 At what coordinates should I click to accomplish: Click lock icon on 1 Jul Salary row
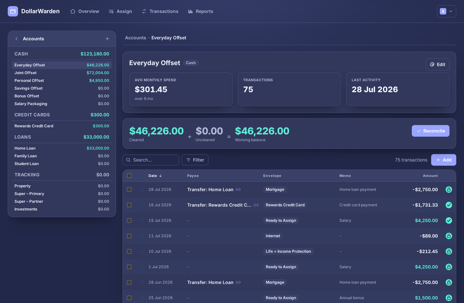click(x=449, y=267)
